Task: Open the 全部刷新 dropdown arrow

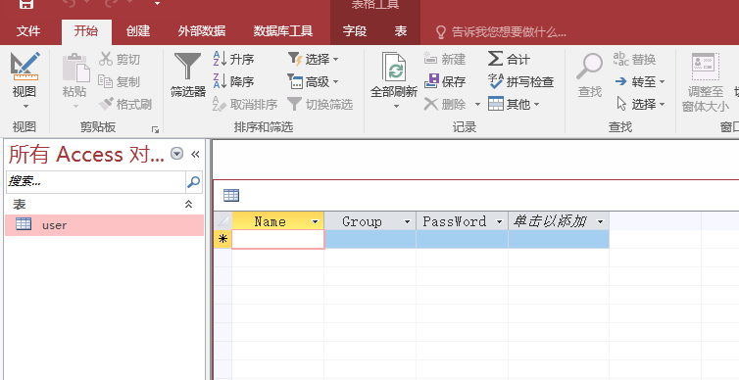Action: pos(396,107)
